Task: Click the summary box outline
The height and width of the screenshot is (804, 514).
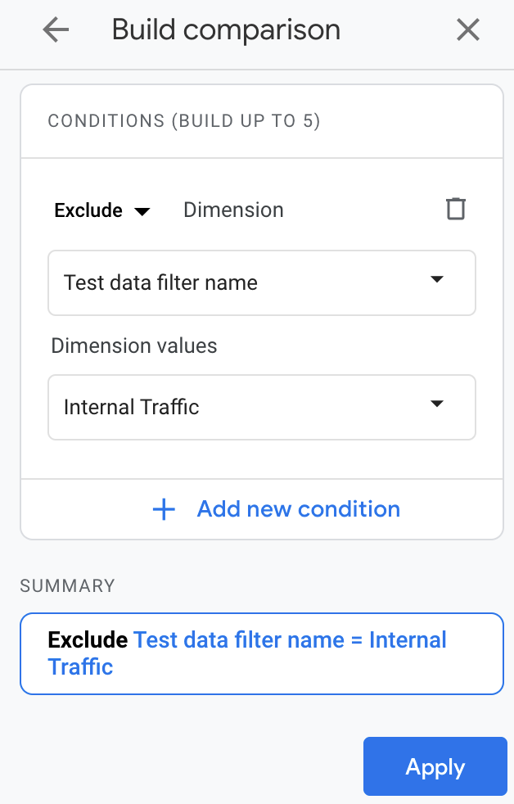Action: (262, 654)
